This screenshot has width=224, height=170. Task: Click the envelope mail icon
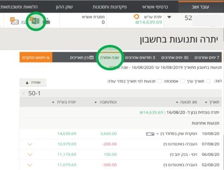(x=15, y=21)
